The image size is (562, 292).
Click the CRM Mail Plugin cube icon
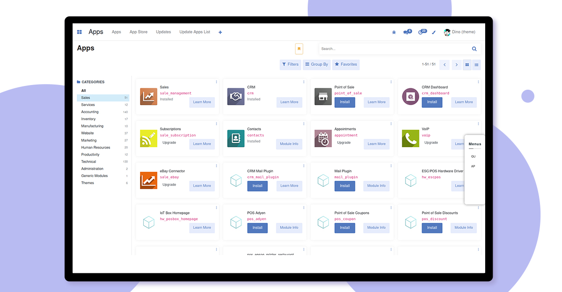click(236, 180)
